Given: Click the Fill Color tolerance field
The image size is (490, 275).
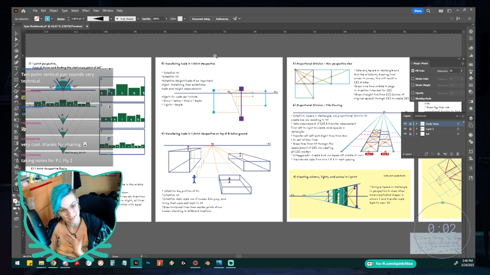Looking at the screenshot, I should 454,71.
